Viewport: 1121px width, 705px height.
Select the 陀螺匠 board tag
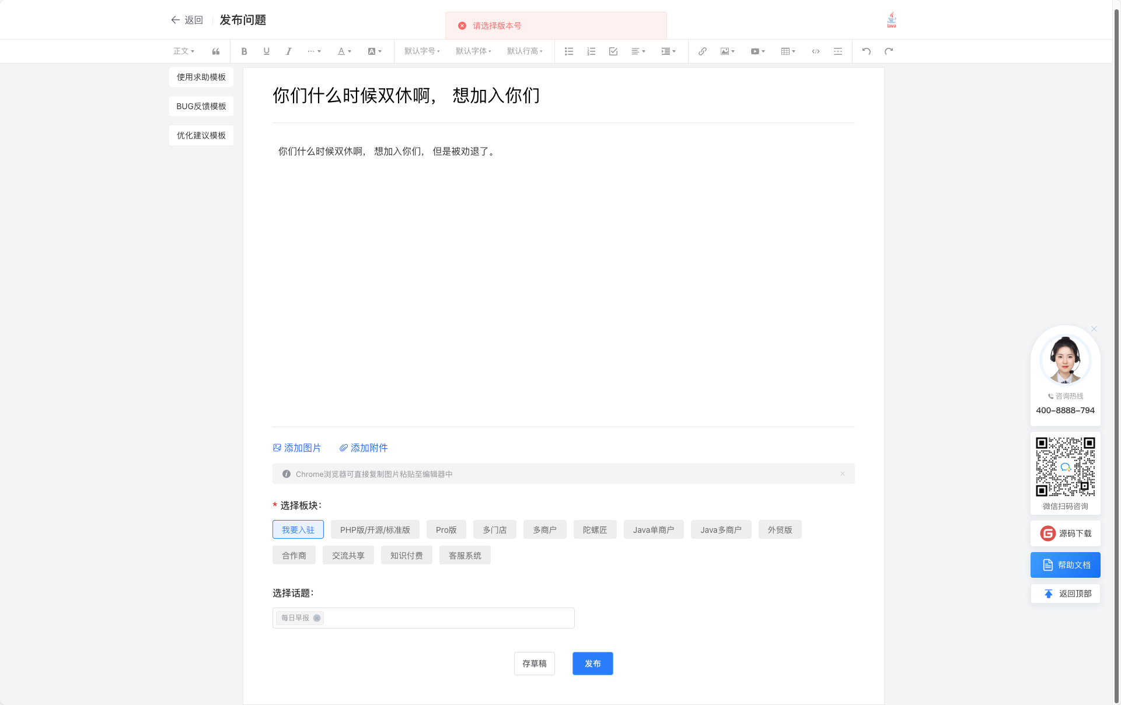point(595,530)
